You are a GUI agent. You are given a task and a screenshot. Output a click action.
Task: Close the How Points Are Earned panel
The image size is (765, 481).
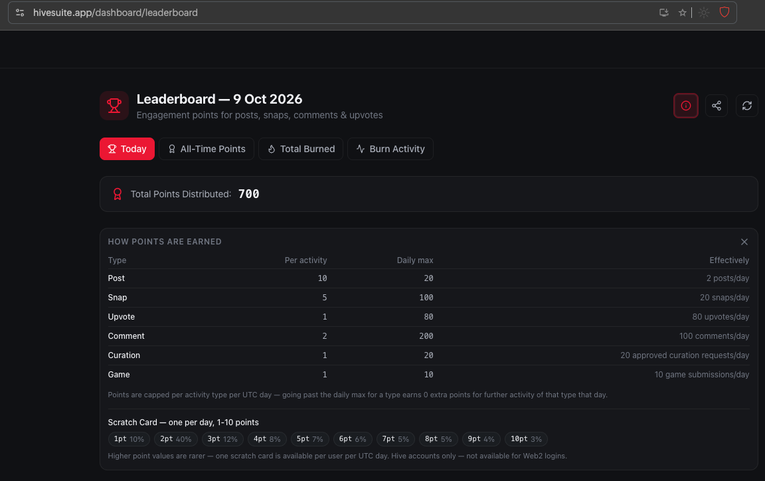744,242
